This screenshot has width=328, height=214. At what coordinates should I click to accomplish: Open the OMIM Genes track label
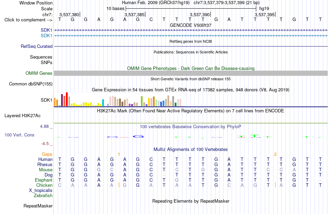click(39, 73)
